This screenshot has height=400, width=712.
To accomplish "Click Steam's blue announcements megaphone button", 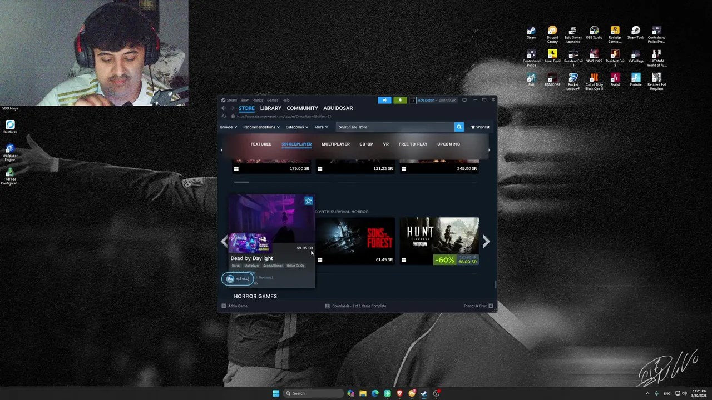I will tap(384, 100).
